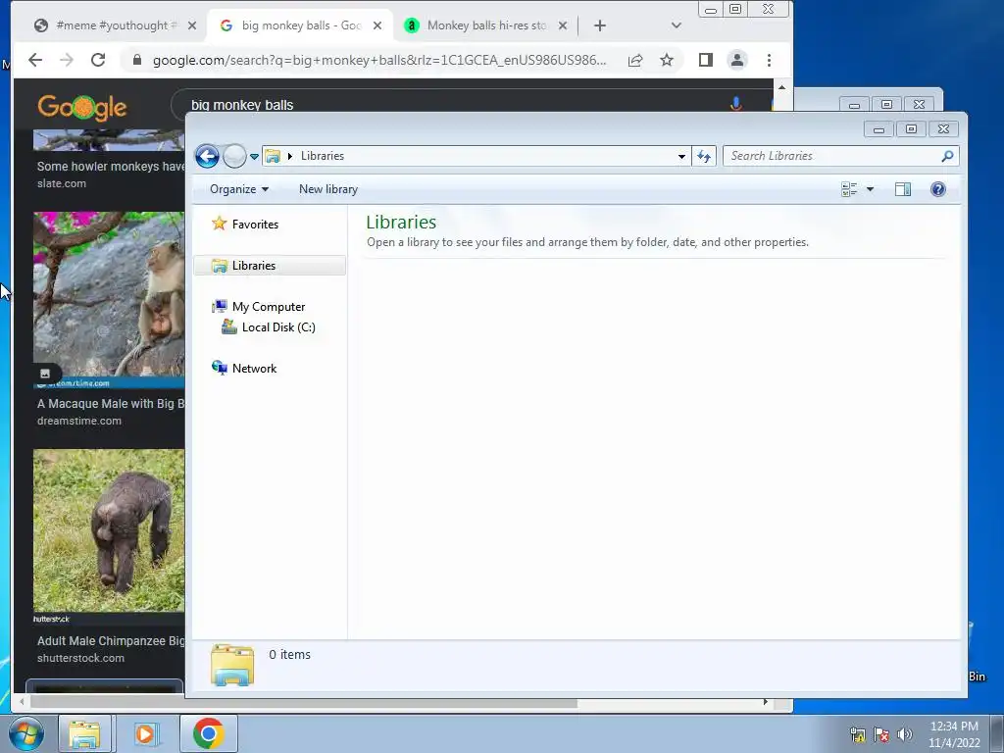Open volume speaker icon in system tray

click(x=905, y=734)
